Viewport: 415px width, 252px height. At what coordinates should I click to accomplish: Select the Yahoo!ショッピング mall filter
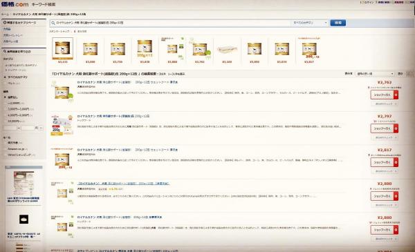click(x=19, y=155)
